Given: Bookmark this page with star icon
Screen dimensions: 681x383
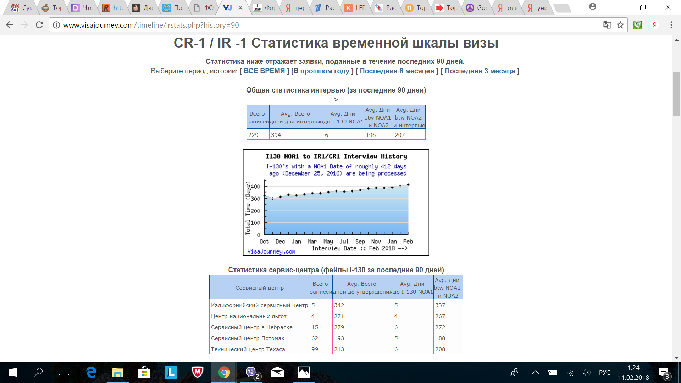Looking at the screenshot, I should [620, 25].
